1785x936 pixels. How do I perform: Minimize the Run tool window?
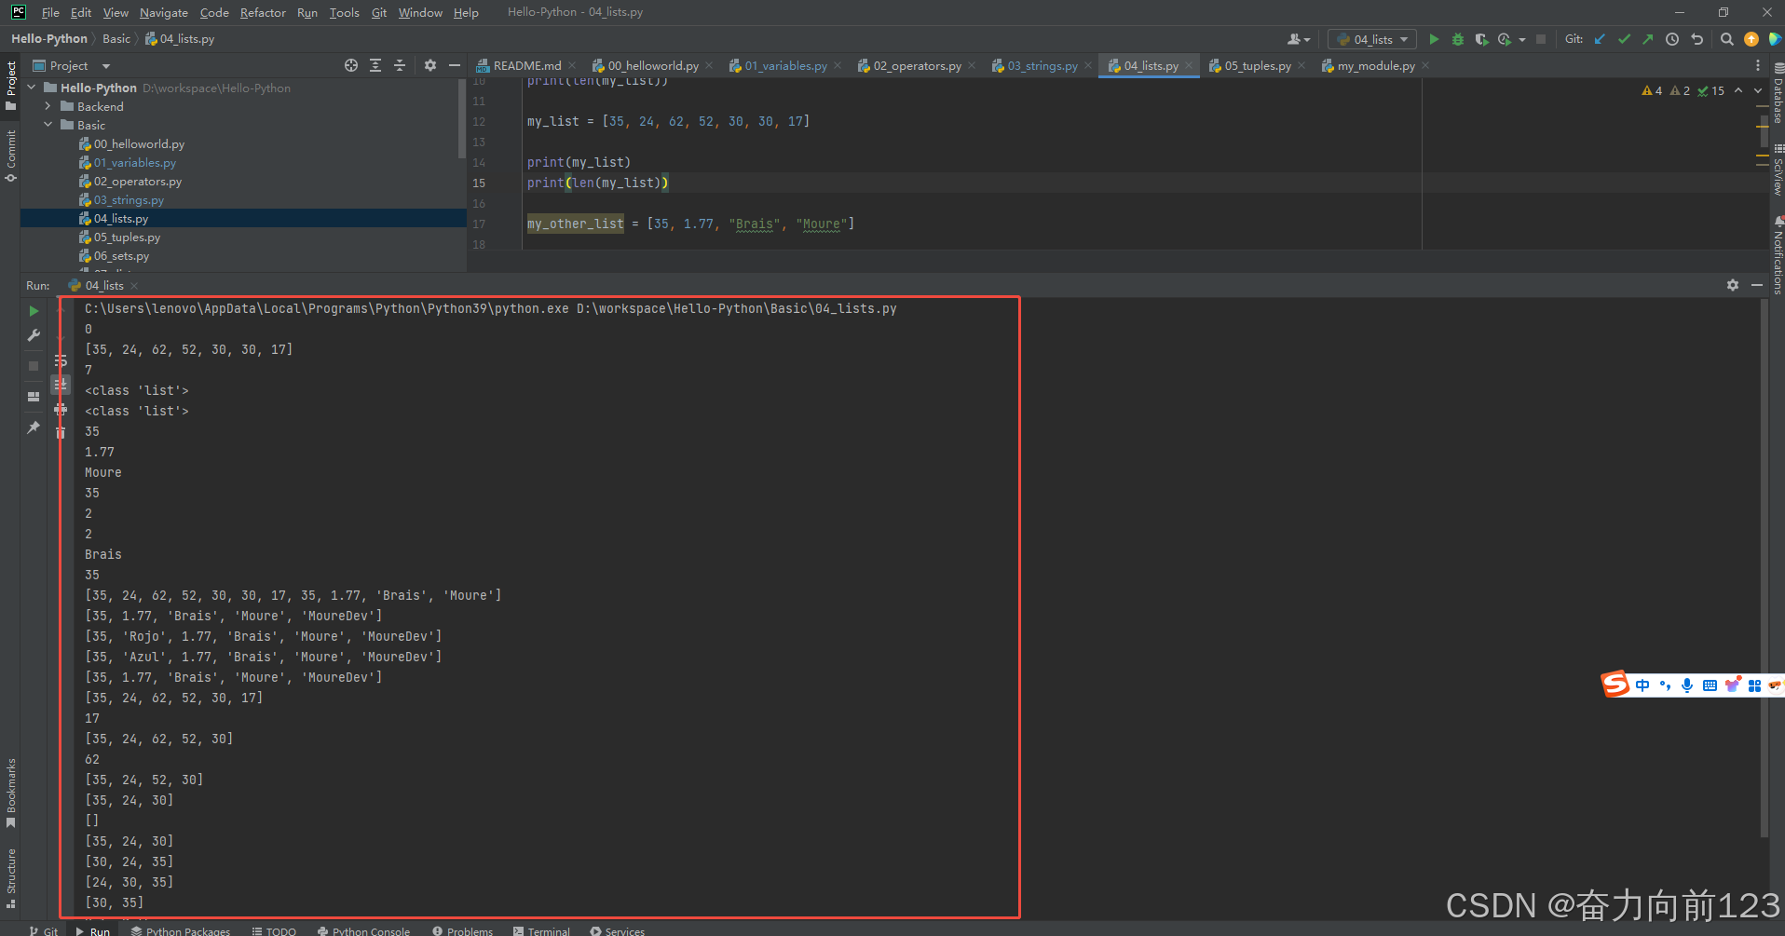(1757, 285)
